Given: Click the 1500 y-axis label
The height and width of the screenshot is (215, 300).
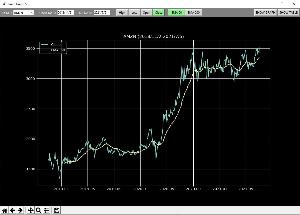Looking at the screenshot, I should [30, 169].
